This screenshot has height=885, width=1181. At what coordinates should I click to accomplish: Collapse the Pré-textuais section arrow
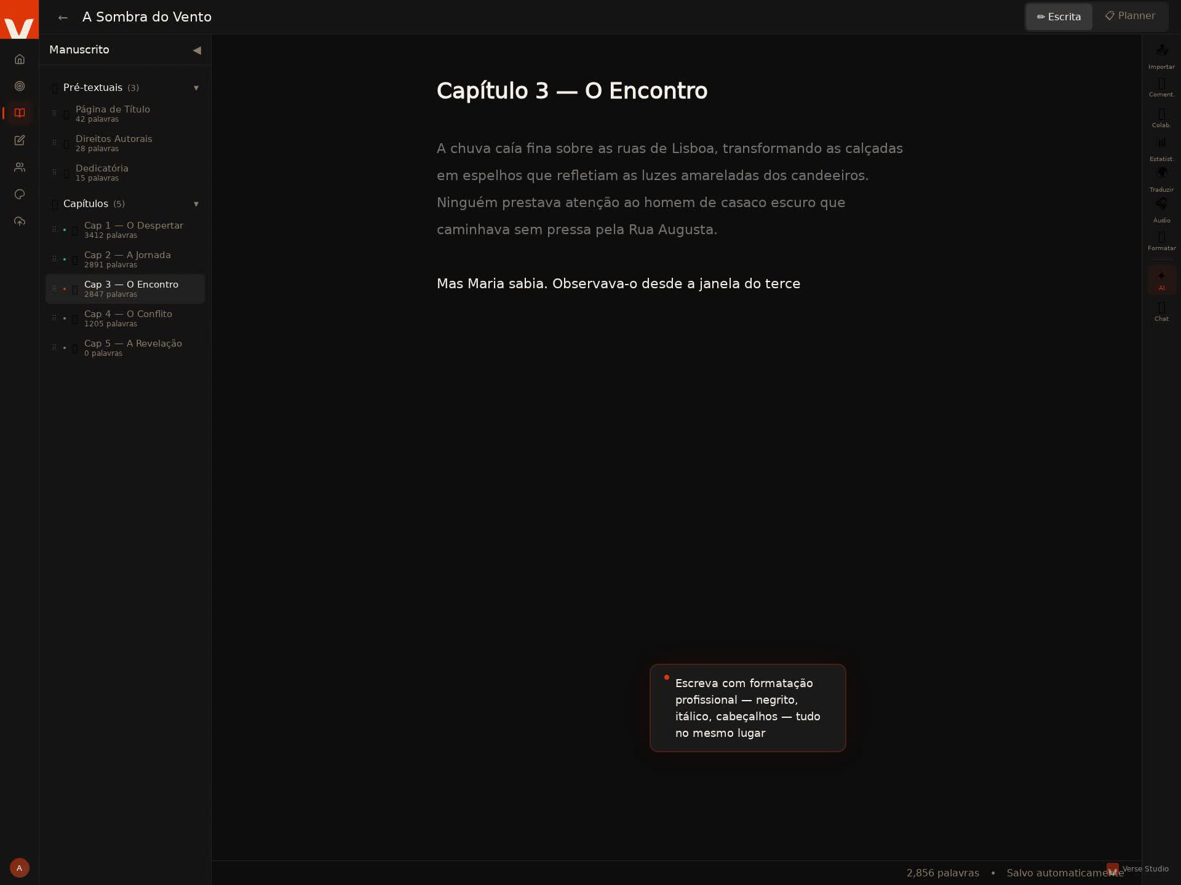196,88
